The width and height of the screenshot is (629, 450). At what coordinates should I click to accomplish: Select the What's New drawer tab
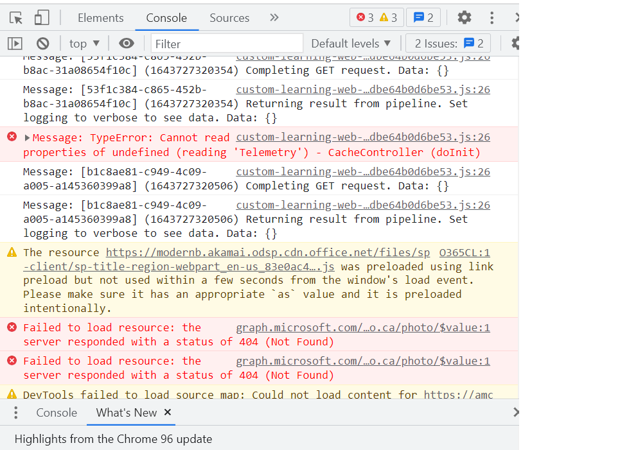tap(127, 412)
